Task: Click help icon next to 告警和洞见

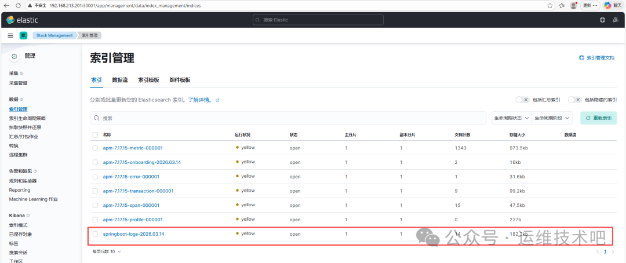Action: (35, 171)
